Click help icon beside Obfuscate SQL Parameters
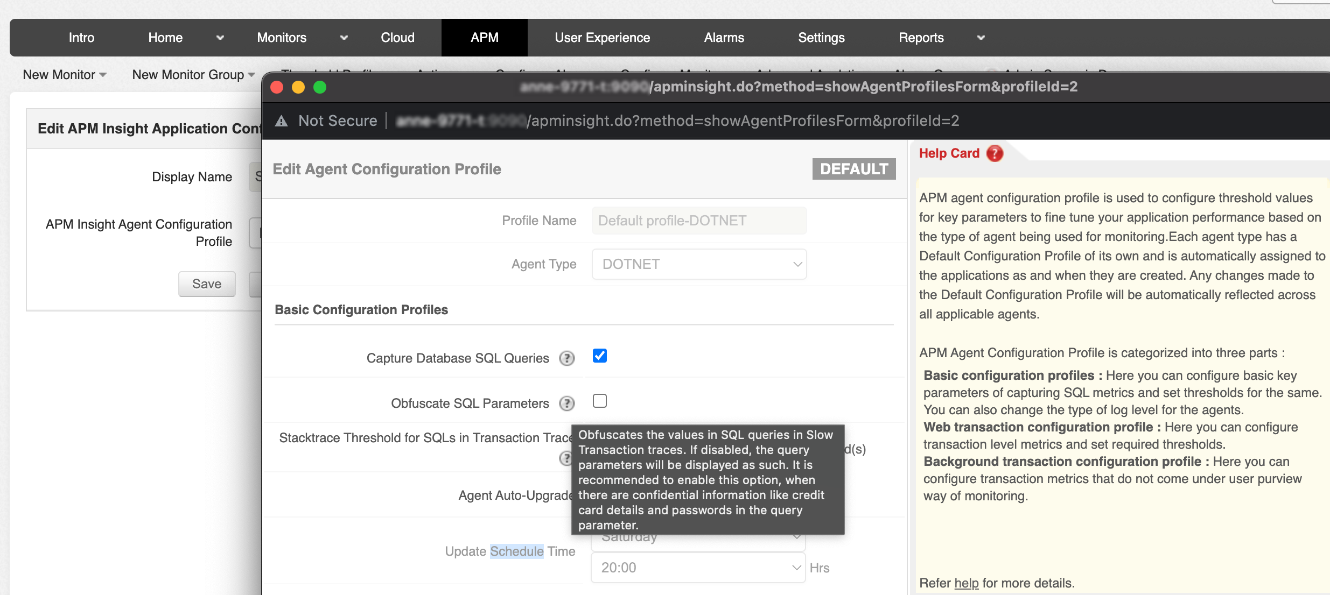Screen dimensions: 1330x595 (566, 403)
